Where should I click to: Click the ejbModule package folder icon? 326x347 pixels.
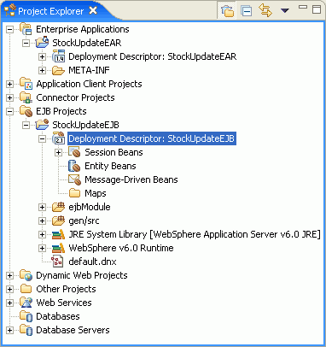(59, 207)
